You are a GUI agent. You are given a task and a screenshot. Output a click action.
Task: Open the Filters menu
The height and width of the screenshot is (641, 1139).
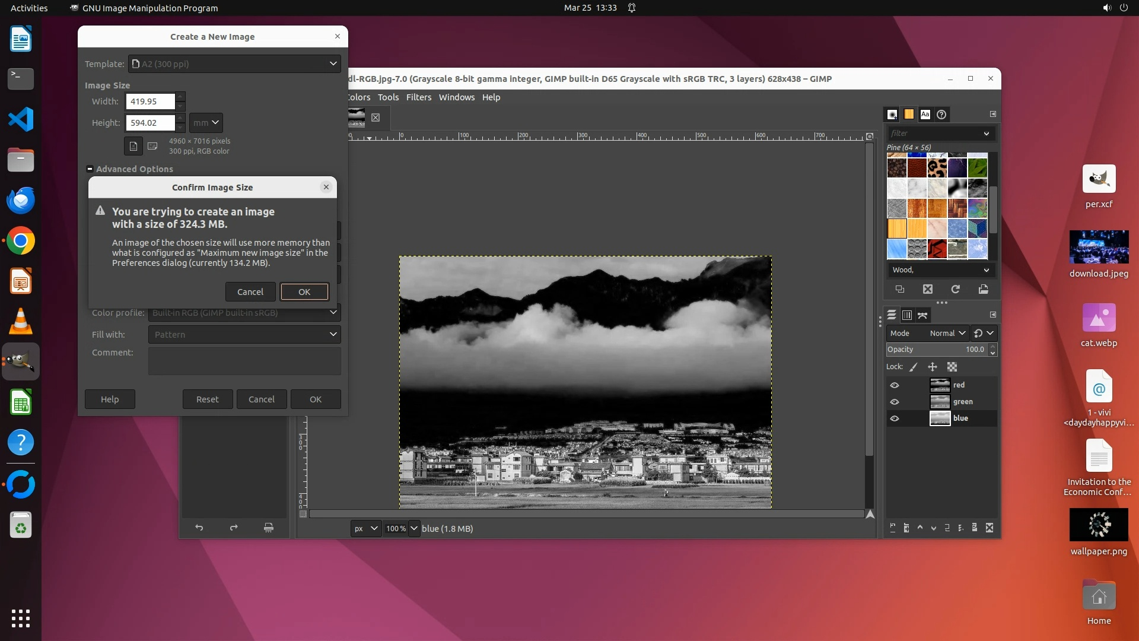point(418,97)
